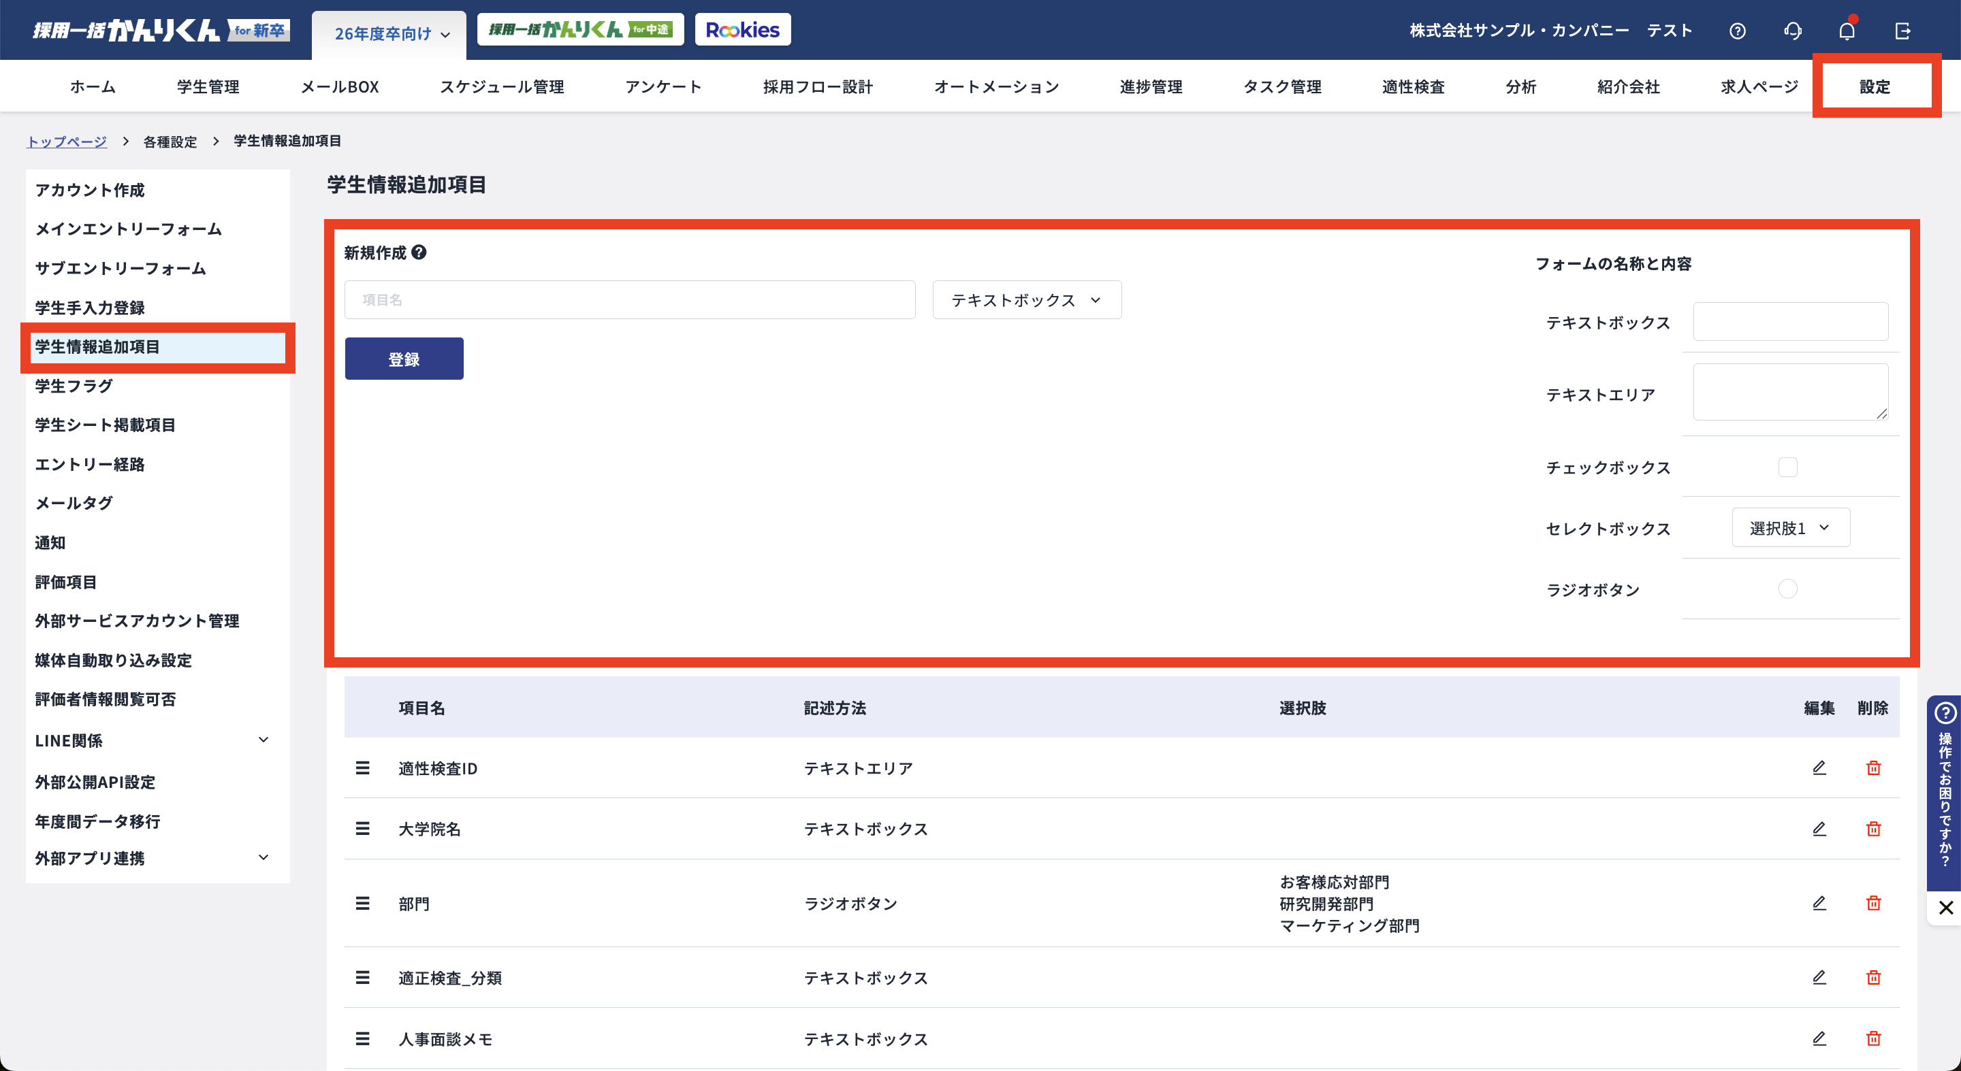1961x1071 pixels.
Task: Click drag handle icon for 部門 row
Action: click(x=362, y=903)
